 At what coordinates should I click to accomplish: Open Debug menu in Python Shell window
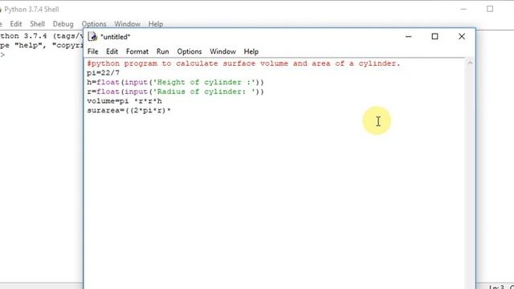[x=63, y=24]
